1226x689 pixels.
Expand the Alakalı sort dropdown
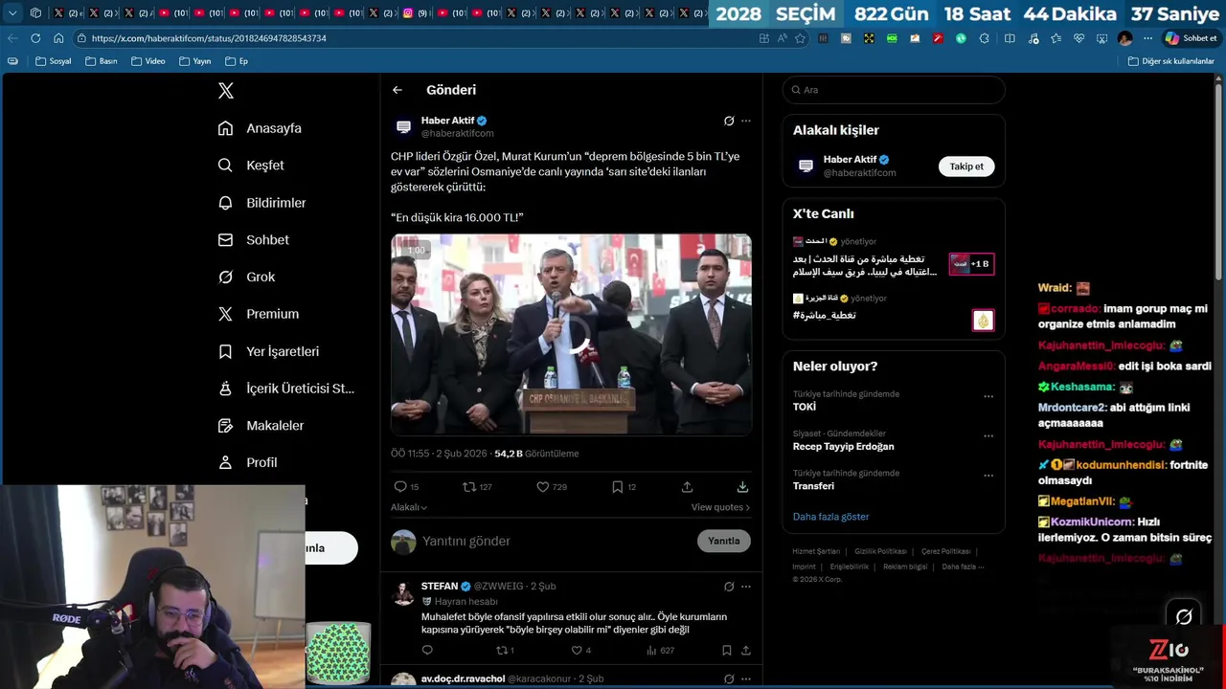[x=409, y=507]
